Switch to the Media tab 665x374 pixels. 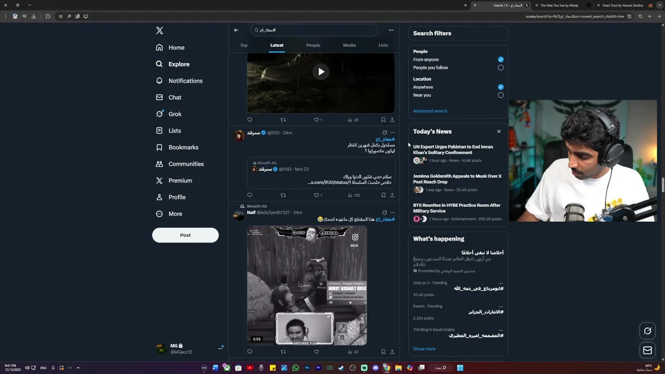click(x=349, y=45)
